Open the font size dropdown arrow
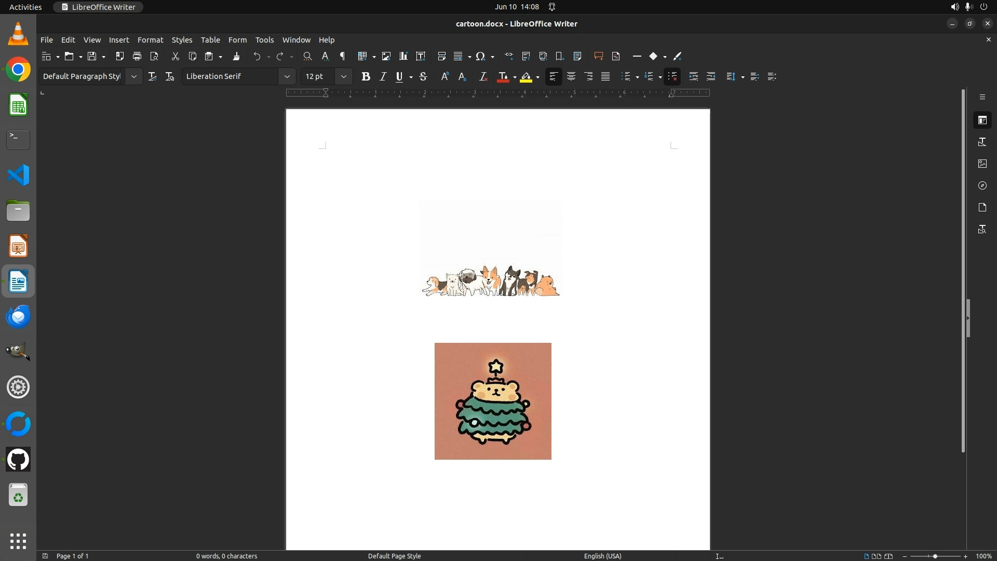997x561 pixels. (x=343, y=76)
